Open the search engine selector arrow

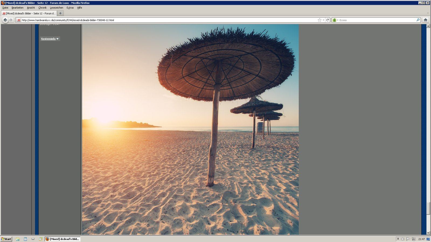pos(338,20)
